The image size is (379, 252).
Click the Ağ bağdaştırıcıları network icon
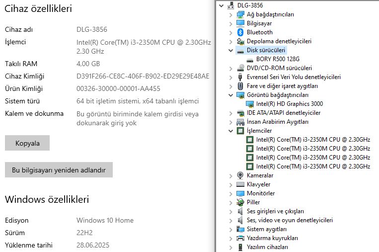coord(240,14)
